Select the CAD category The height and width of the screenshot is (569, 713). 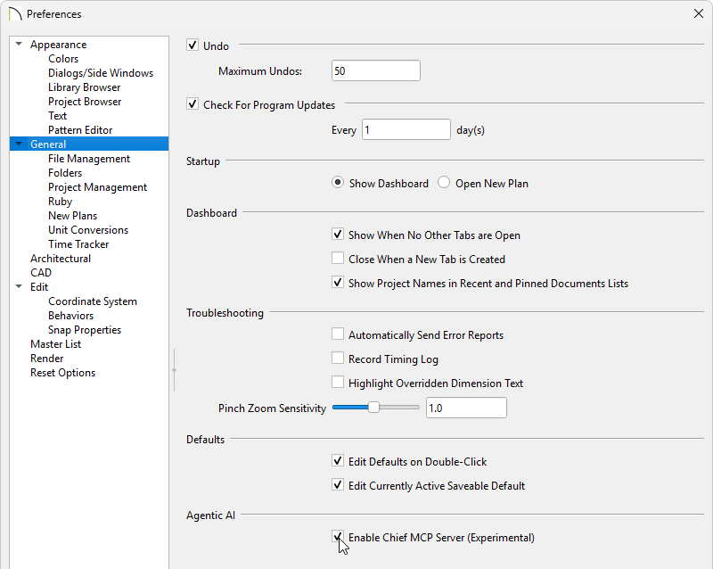tap(41, 273)
